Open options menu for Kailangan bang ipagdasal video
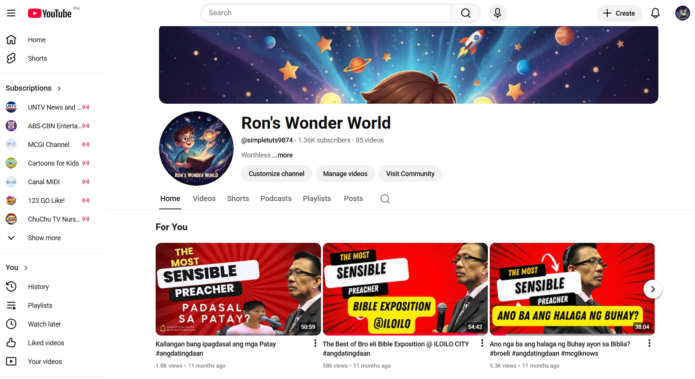The height and width of the screenshot is (379, 695). [315, 343]
